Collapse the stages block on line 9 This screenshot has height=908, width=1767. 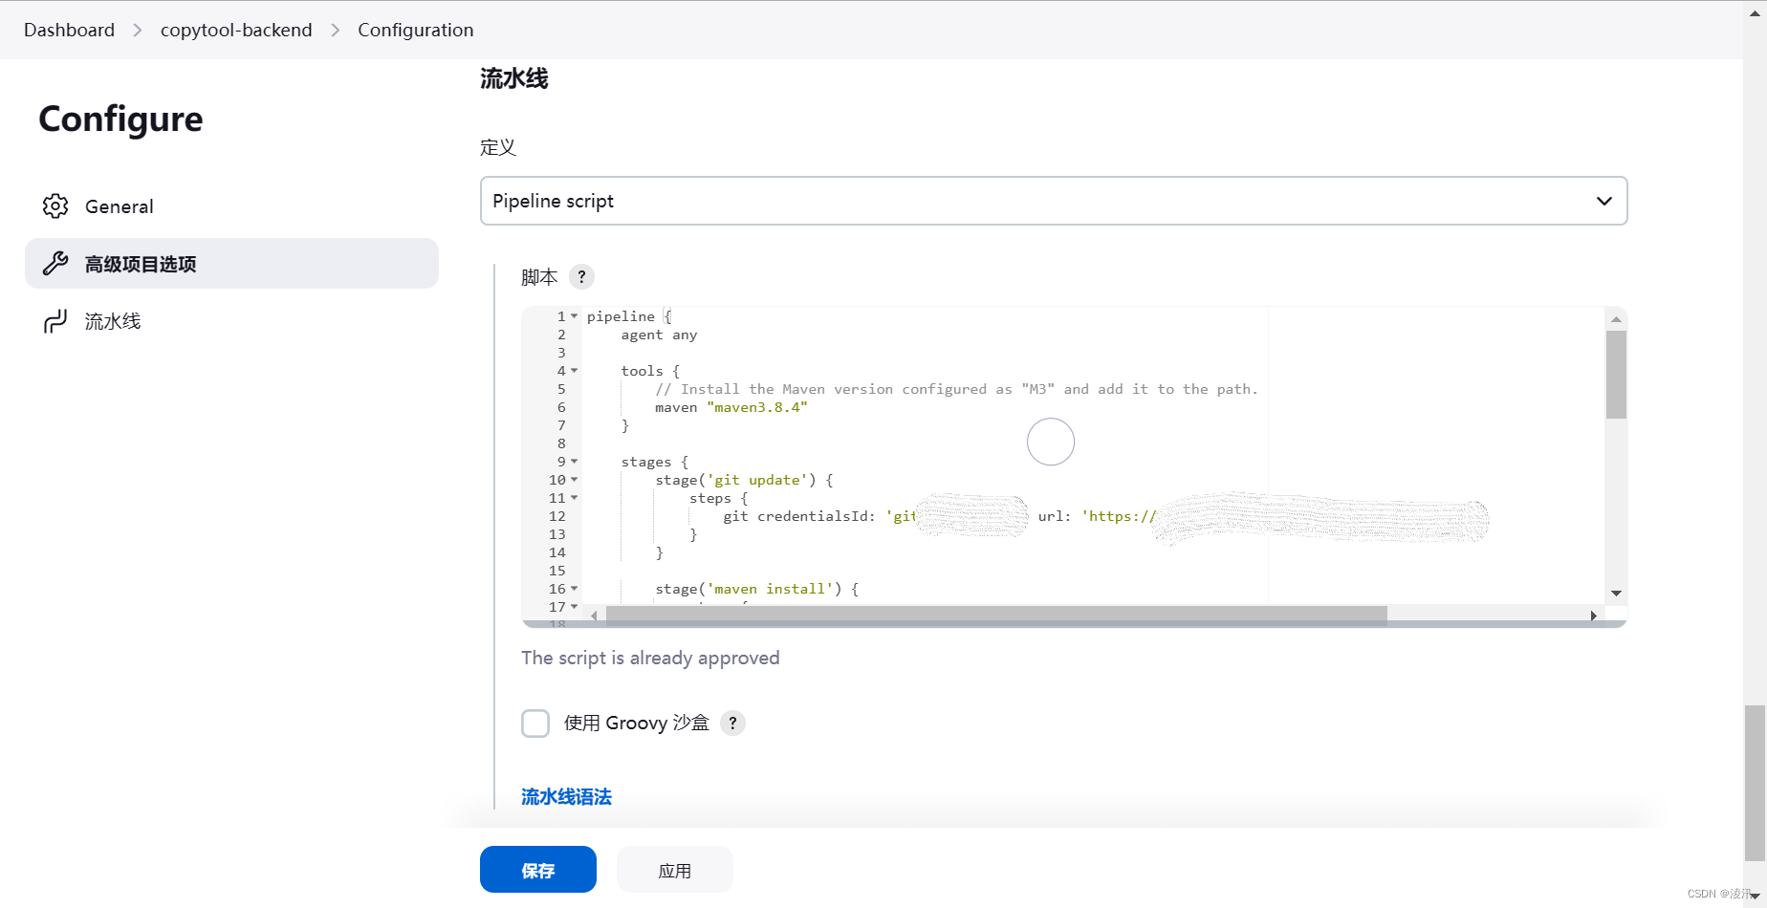tap(574, 462)
